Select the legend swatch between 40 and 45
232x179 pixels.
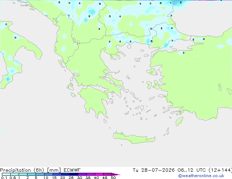[x=99, y=174]
